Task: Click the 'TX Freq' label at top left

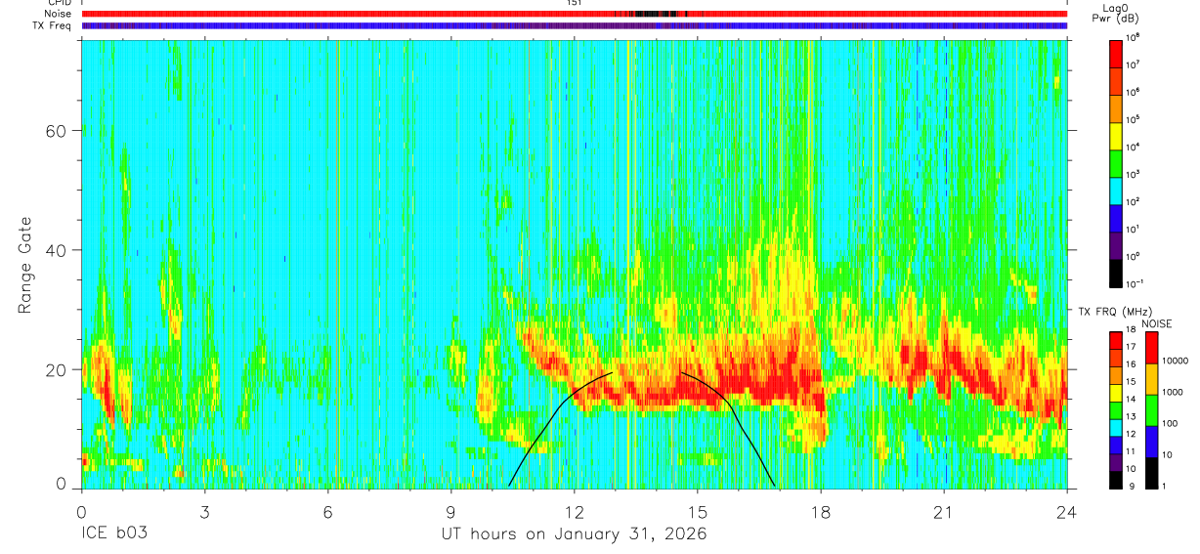Action: [x=51, y=25]
